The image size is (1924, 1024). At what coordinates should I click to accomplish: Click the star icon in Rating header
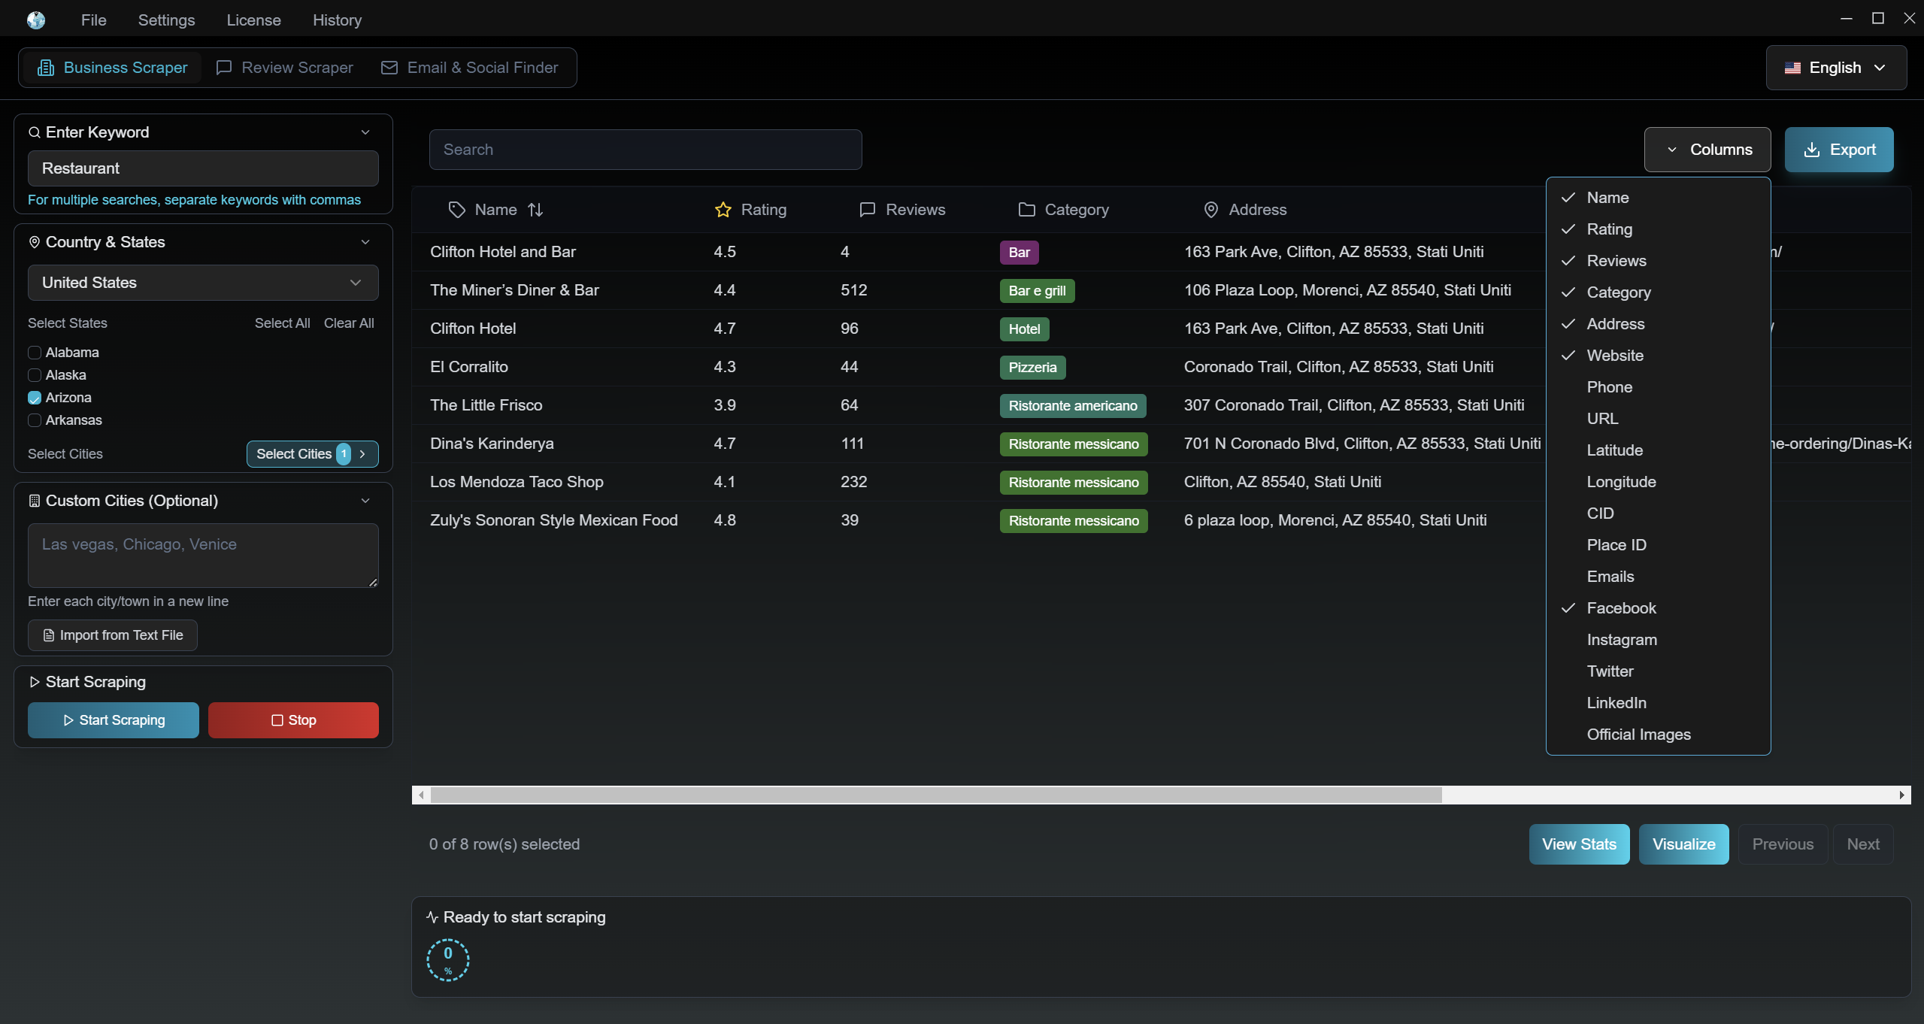(723, 210)
